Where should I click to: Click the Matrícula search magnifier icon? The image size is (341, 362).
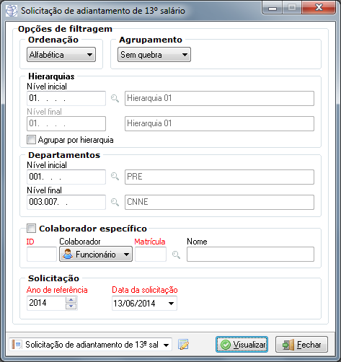coord(176,255)
